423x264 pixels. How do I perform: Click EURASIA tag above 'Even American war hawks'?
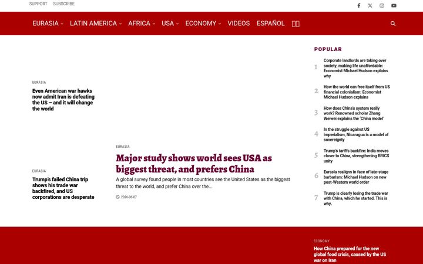click(39, 83)
